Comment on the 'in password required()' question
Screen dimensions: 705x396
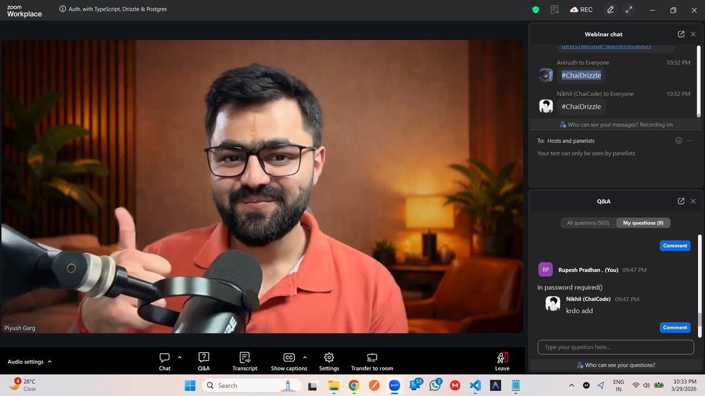(x=675, y=327)
